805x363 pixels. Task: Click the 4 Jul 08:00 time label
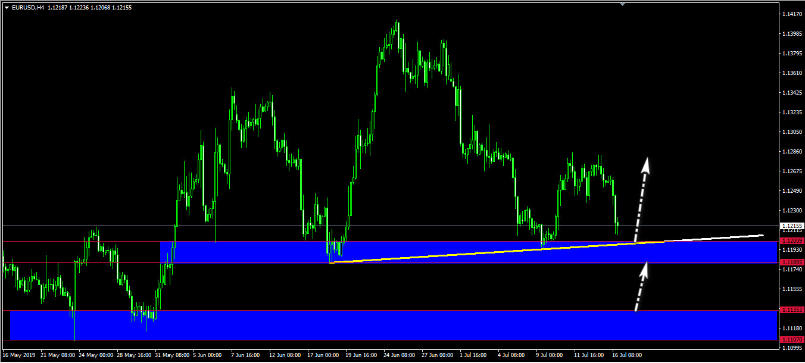513,355
